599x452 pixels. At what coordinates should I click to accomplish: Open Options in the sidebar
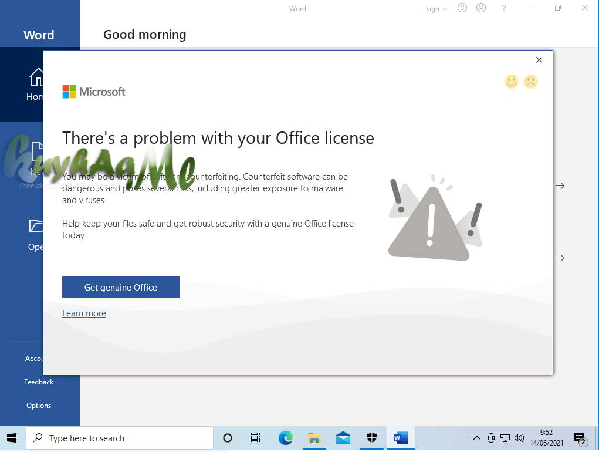point(39,406)
